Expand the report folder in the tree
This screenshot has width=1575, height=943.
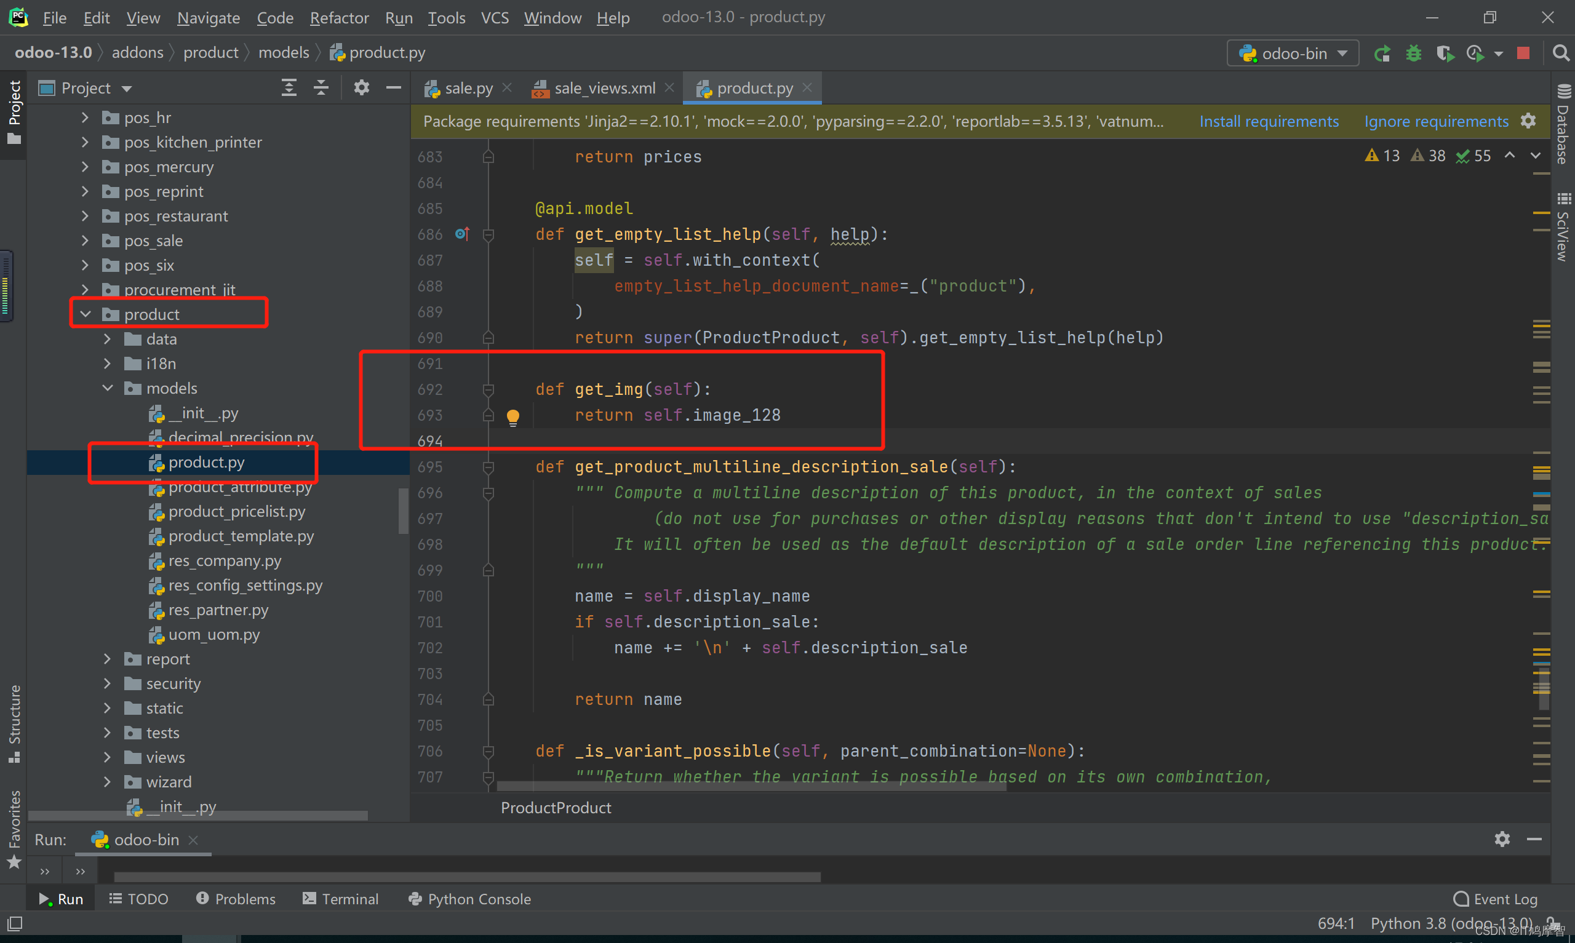tap(108, 659)
